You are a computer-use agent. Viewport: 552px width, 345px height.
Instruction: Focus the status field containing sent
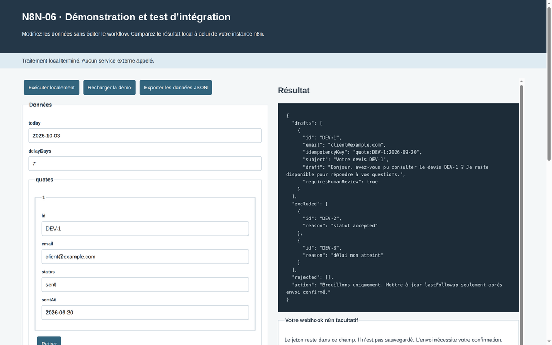145,285
